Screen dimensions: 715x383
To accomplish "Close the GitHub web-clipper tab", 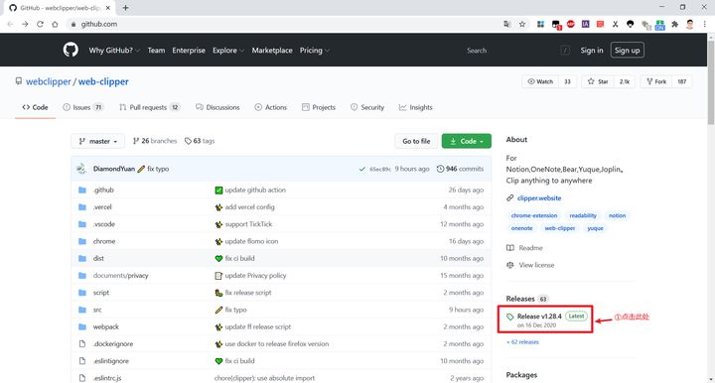I will pyautogui.click(x=108, y=8).
